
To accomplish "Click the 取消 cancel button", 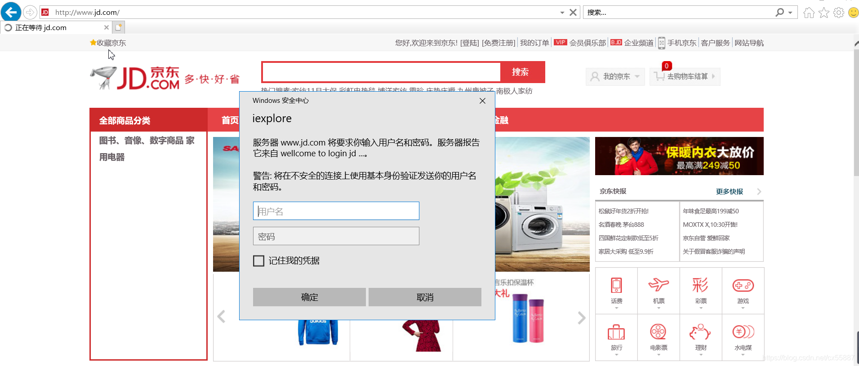I will point(425,297).
